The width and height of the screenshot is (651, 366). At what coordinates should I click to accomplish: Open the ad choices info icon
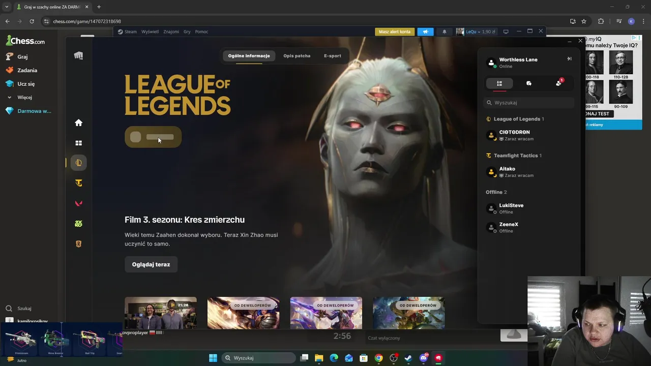[634, 38]
